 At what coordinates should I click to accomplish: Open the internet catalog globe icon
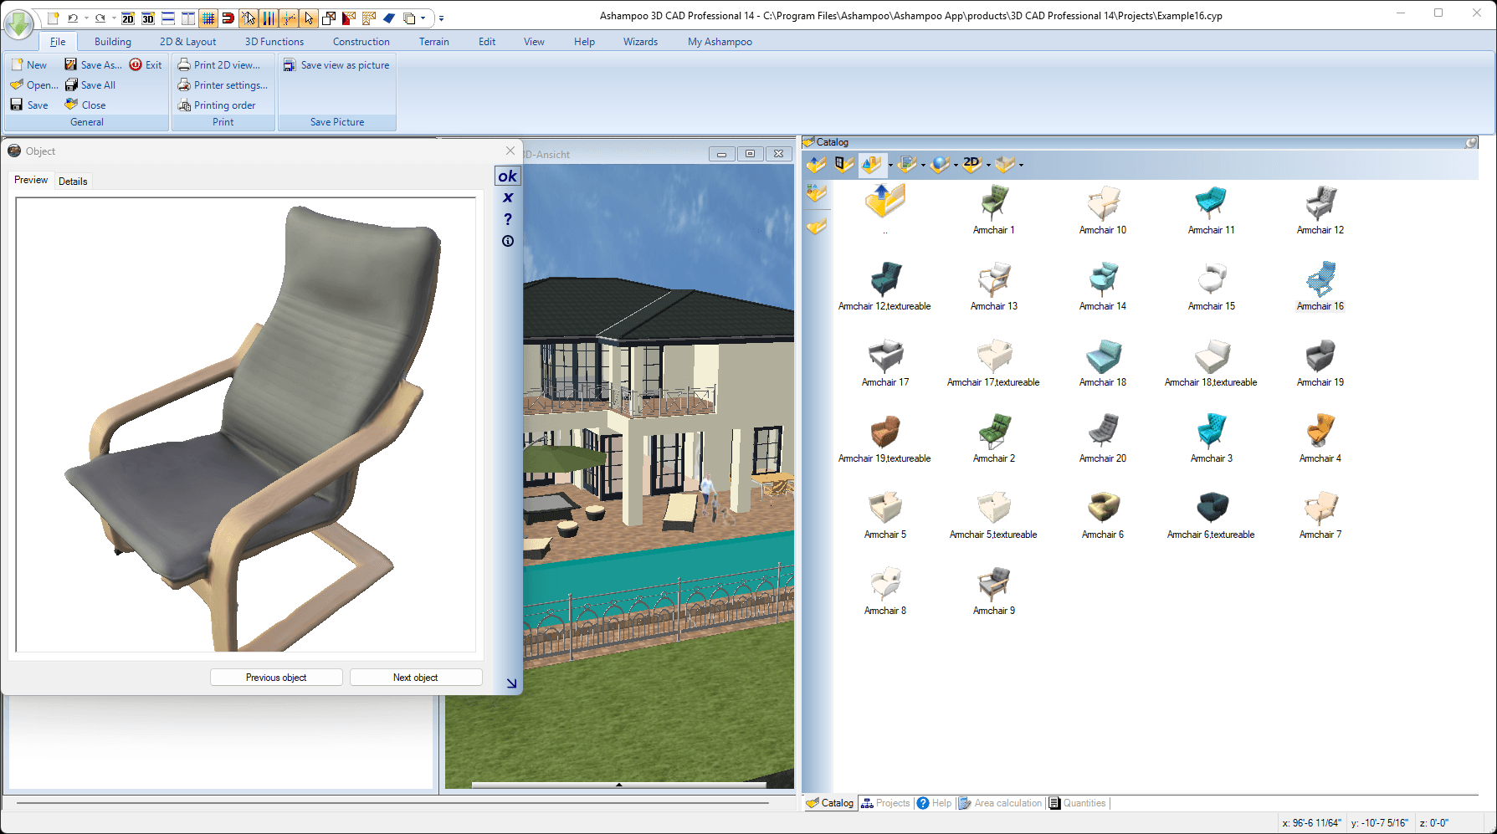point(940,164)
